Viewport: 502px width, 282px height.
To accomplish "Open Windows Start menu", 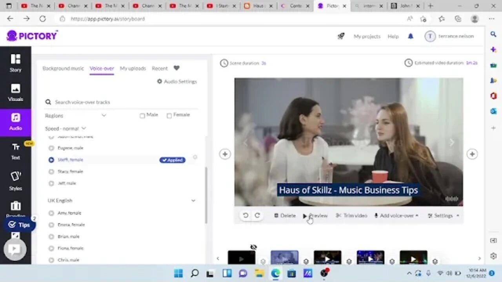I will tap(178, 273).
